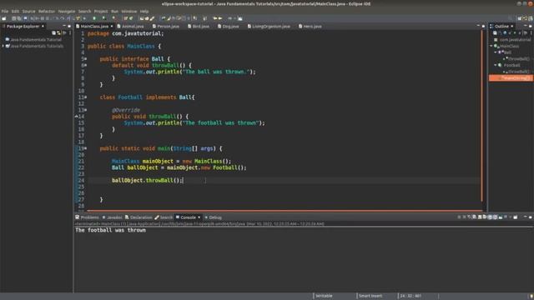534x300 pixels.
Task: Collapse the main method fold at line 19
Action: tap(86, 148)
